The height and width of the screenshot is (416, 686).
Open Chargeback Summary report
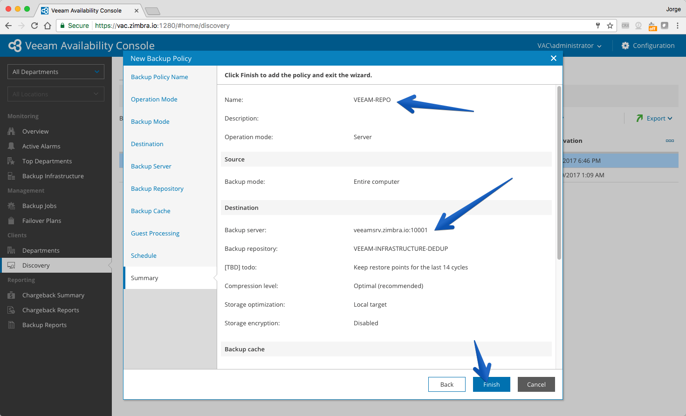pos(54,295)
